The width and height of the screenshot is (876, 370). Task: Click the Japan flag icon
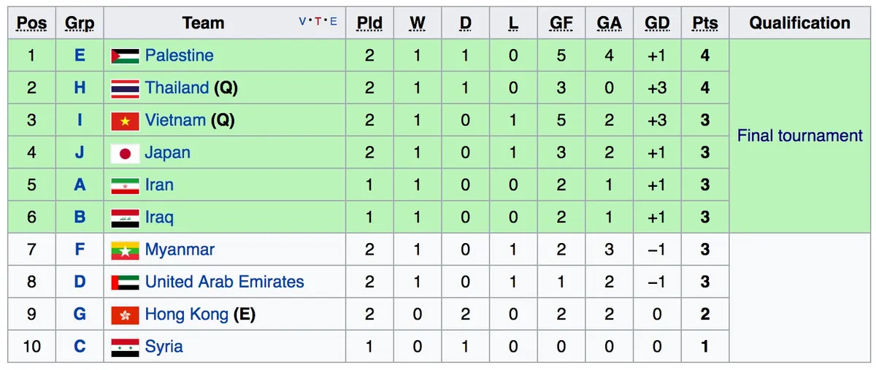[125, 153]
